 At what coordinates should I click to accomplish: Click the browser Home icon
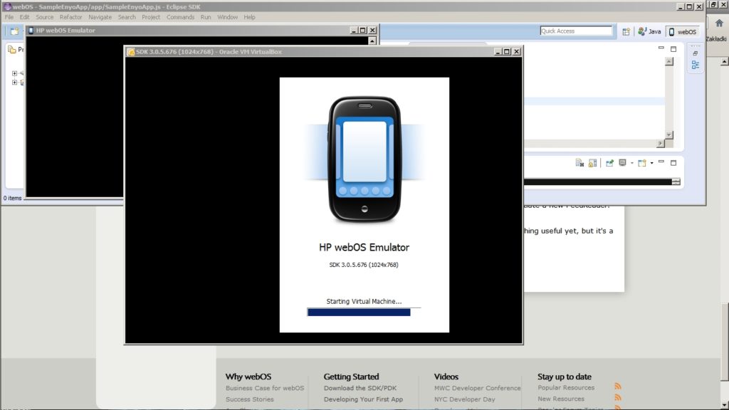click(719, 23)
